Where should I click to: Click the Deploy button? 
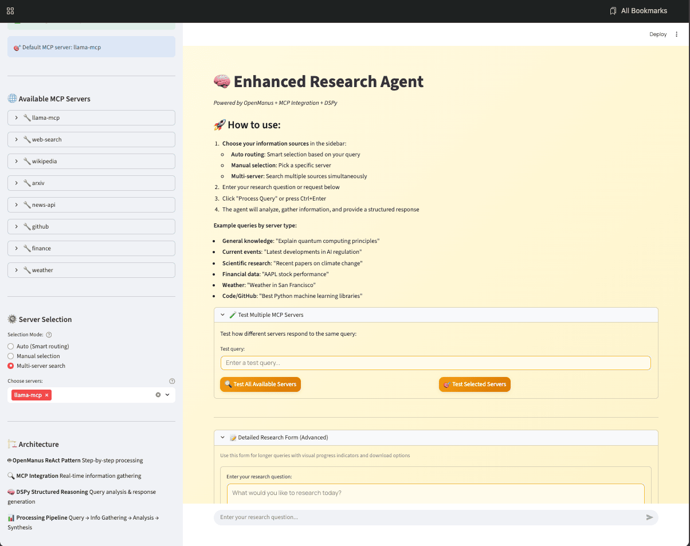(657, 34)
